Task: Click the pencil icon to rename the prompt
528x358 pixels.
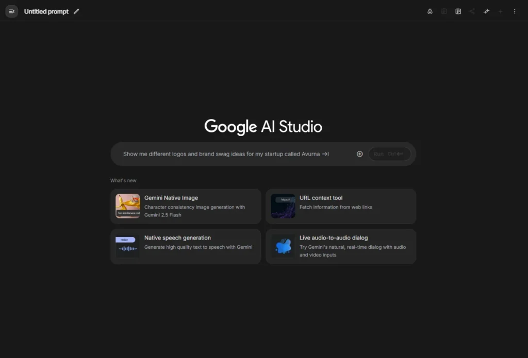Action: point(76,11)
